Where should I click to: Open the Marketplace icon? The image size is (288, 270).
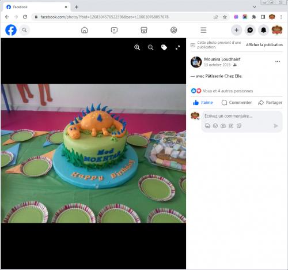(144, 30)
